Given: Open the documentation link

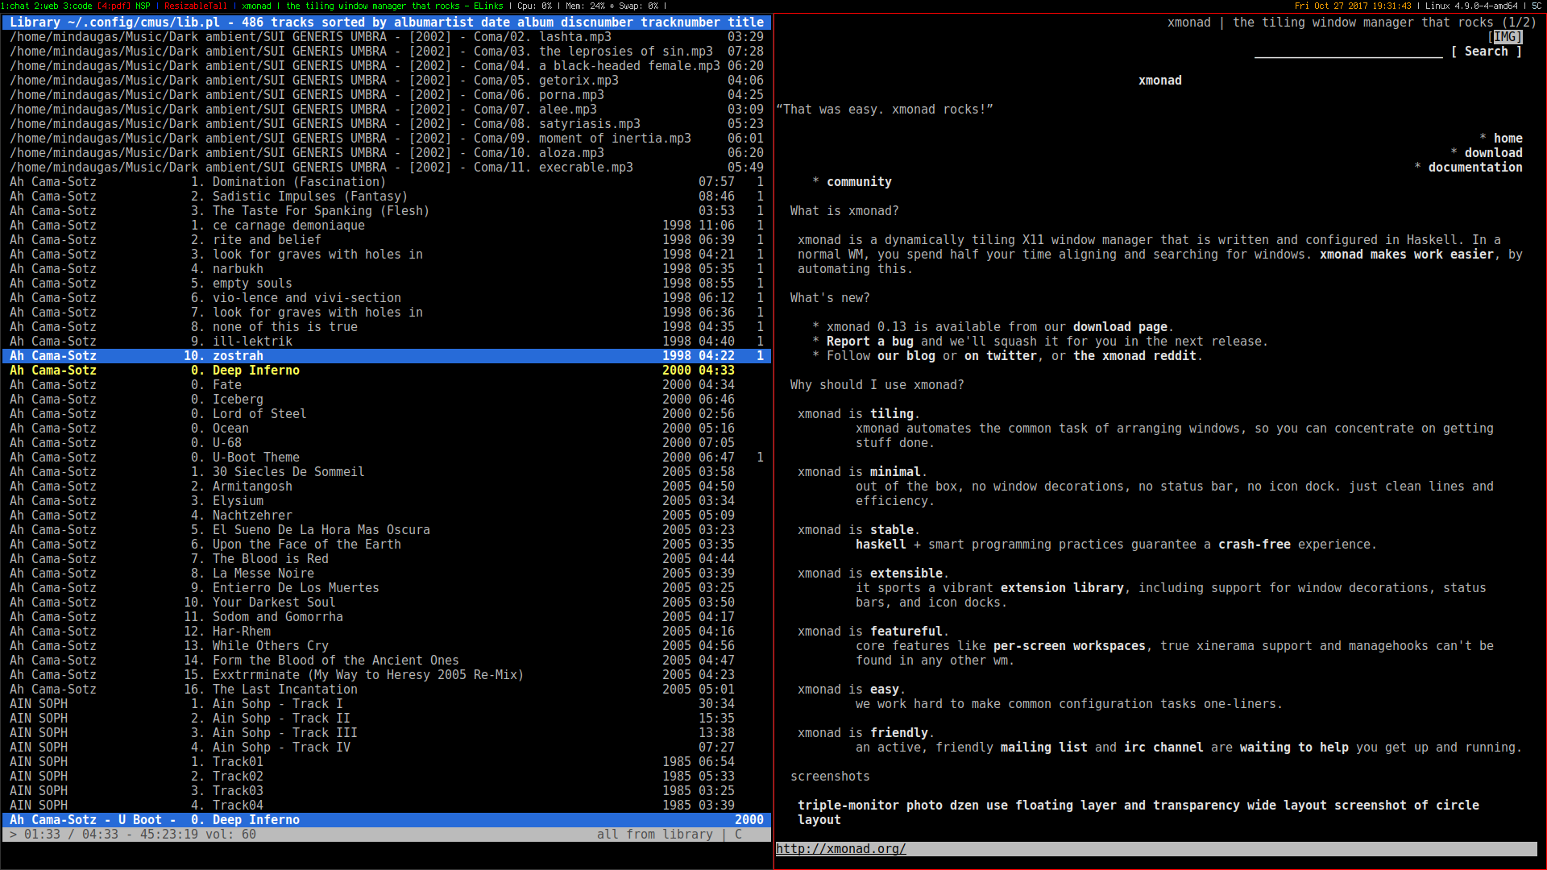Looking at the screenshot, I should pos(1475,168).
